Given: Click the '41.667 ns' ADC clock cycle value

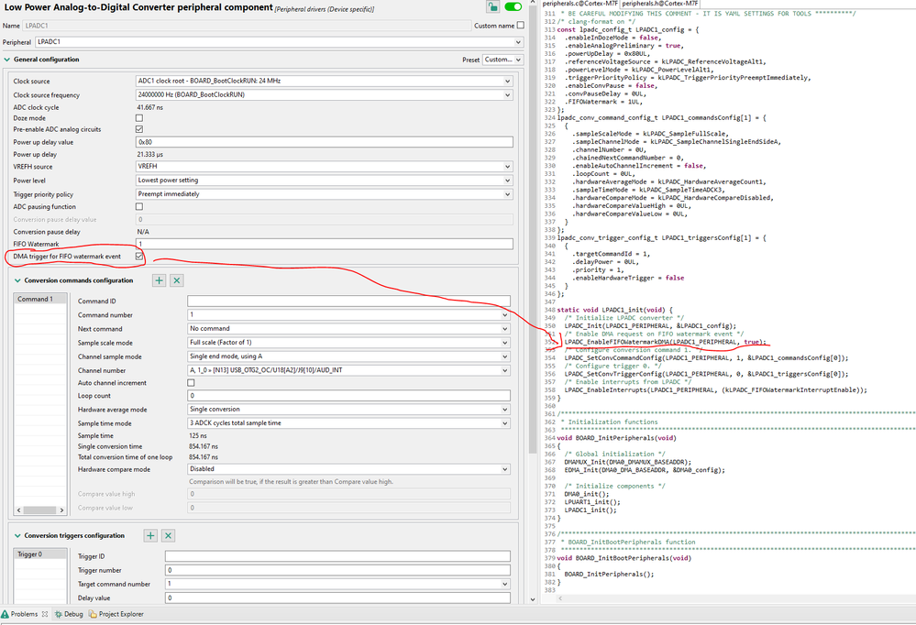Looking at the screenshot, I should tap(150, 107).
